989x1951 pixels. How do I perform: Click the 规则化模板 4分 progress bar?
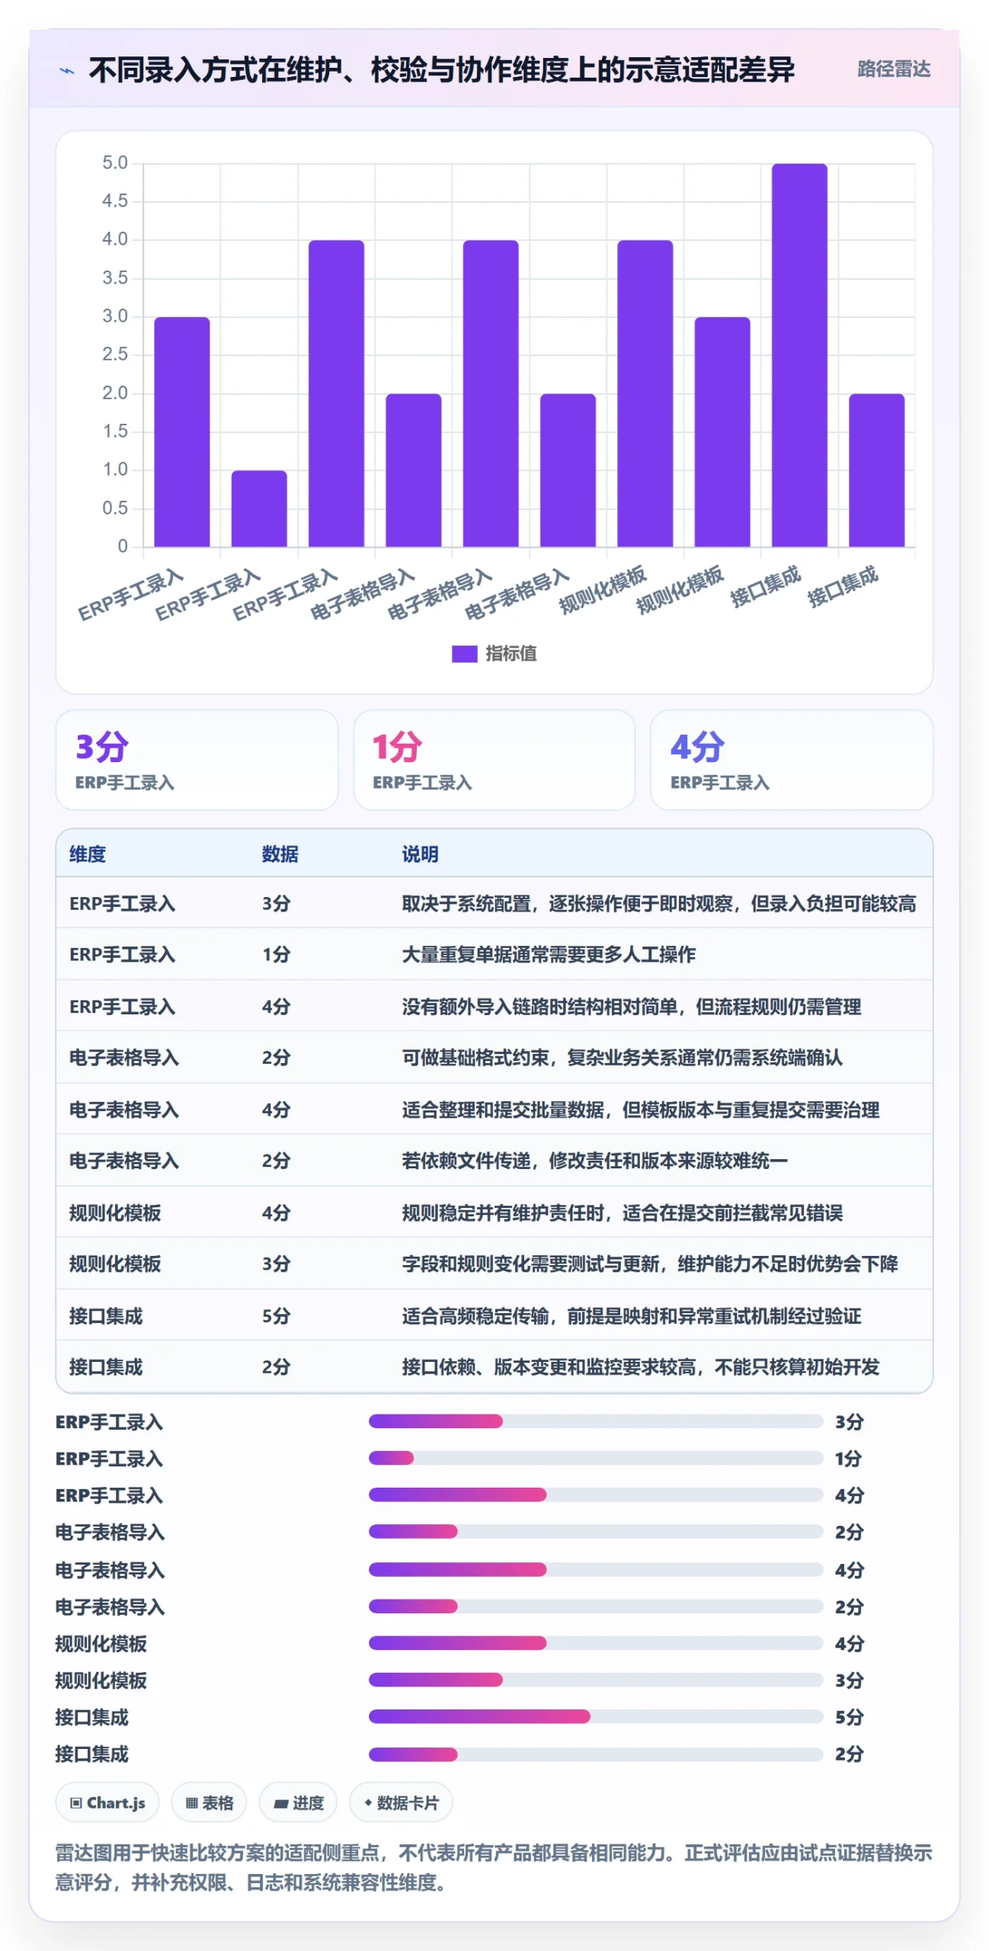(x=596, y=1642)
